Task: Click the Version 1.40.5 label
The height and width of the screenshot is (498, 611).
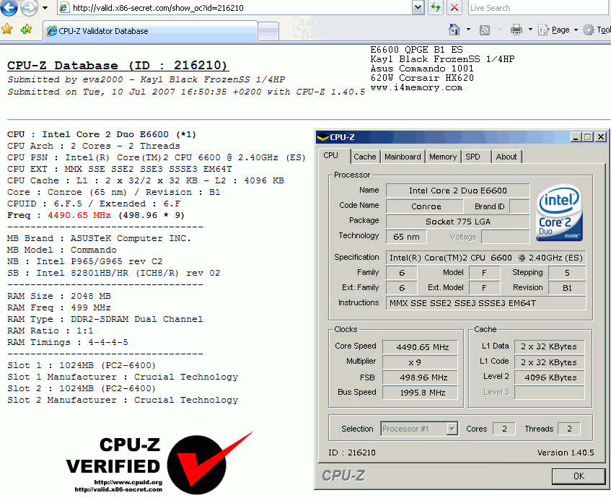Action: tap(566, 453)
